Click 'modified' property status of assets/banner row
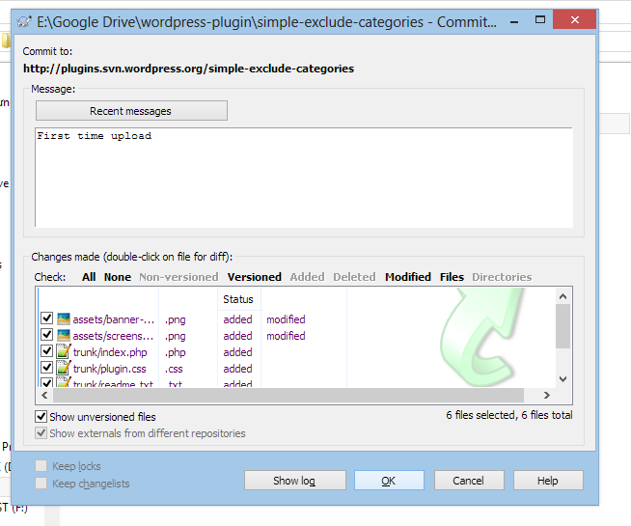The image size is (631, 526). (286, 319)
